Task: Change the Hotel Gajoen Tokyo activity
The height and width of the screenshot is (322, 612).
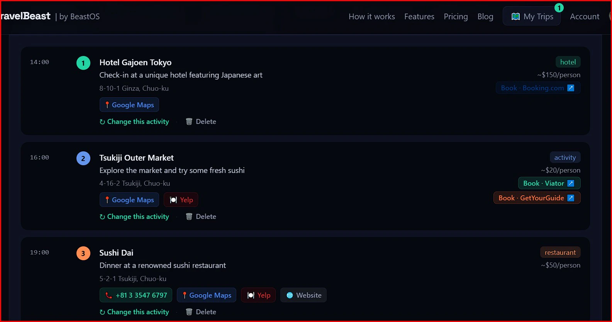Action: coord(134,122)
